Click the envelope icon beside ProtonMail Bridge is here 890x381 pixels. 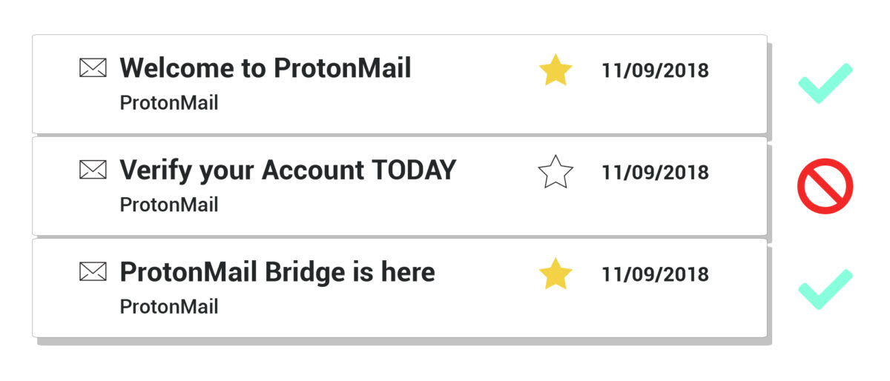(93, 272)
